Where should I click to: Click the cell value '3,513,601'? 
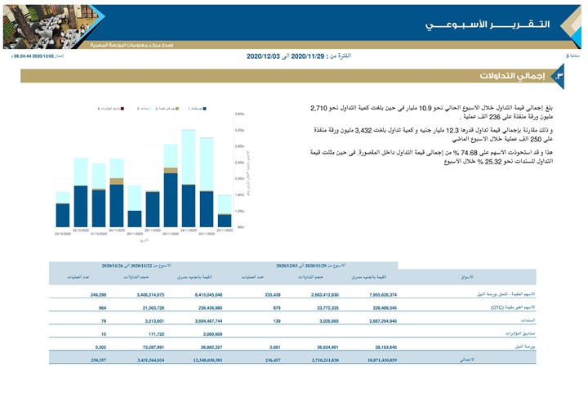click(x=154, y=321)
